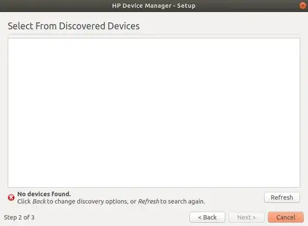
Task: Click the phrase 'to search again' in hint
Action: (x=183, y=201)
